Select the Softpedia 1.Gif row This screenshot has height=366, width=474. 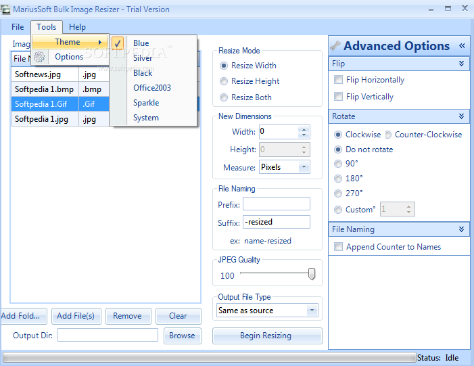coord(60,104)
